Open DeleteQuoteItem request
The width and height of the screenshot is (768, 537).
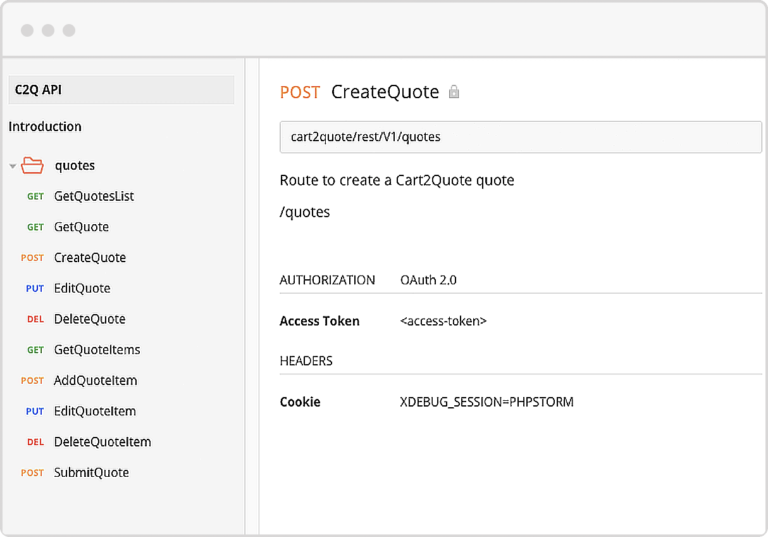coord(102,442)
